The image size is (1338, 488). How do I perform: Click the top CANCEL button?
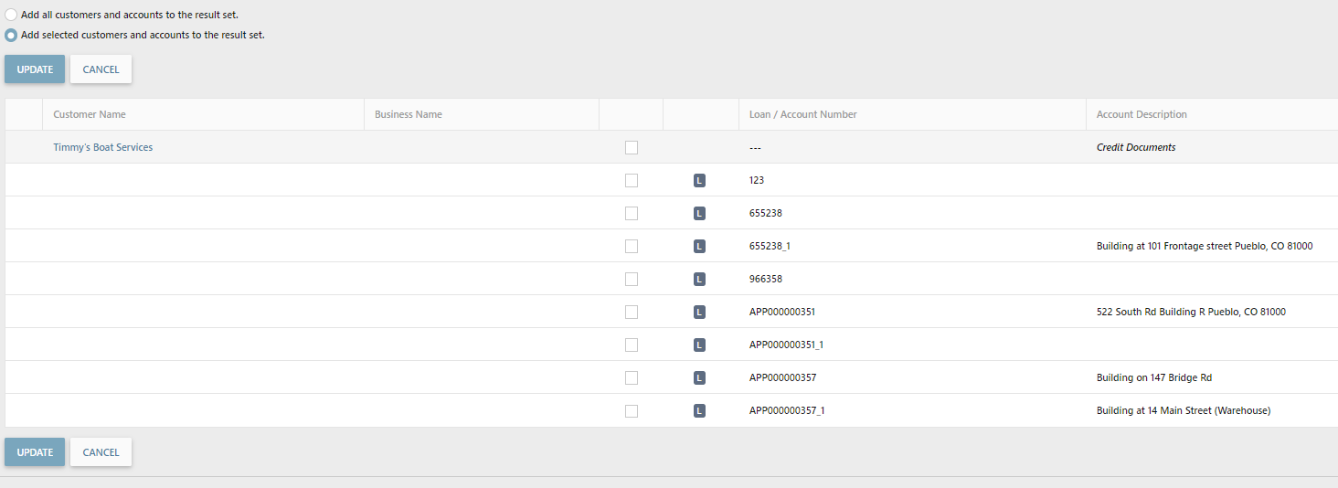[101, 69]
